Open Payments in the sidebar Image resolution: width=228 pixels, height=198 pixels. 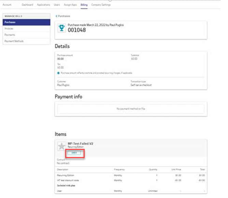point(10,35)
